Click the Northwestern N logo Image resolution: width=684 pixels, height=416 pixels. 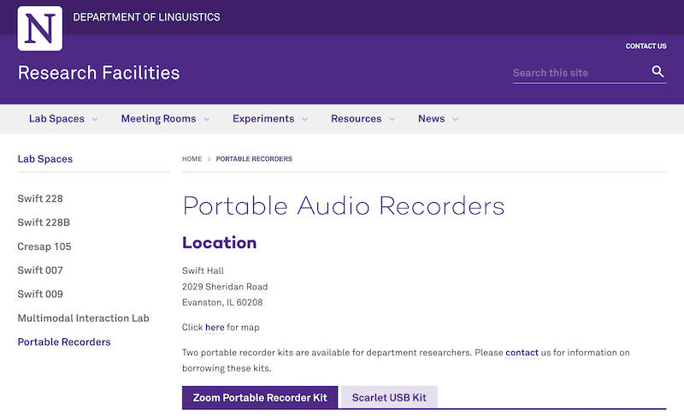coord(39,28)
